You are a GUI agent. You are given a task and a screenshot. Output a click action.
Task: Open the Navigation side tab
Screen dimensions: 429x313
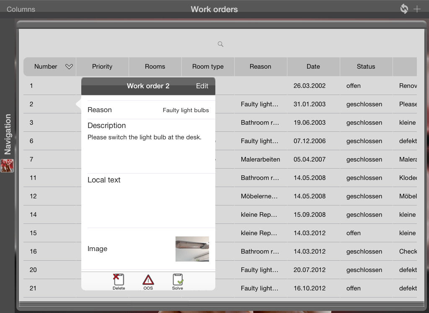8,134
